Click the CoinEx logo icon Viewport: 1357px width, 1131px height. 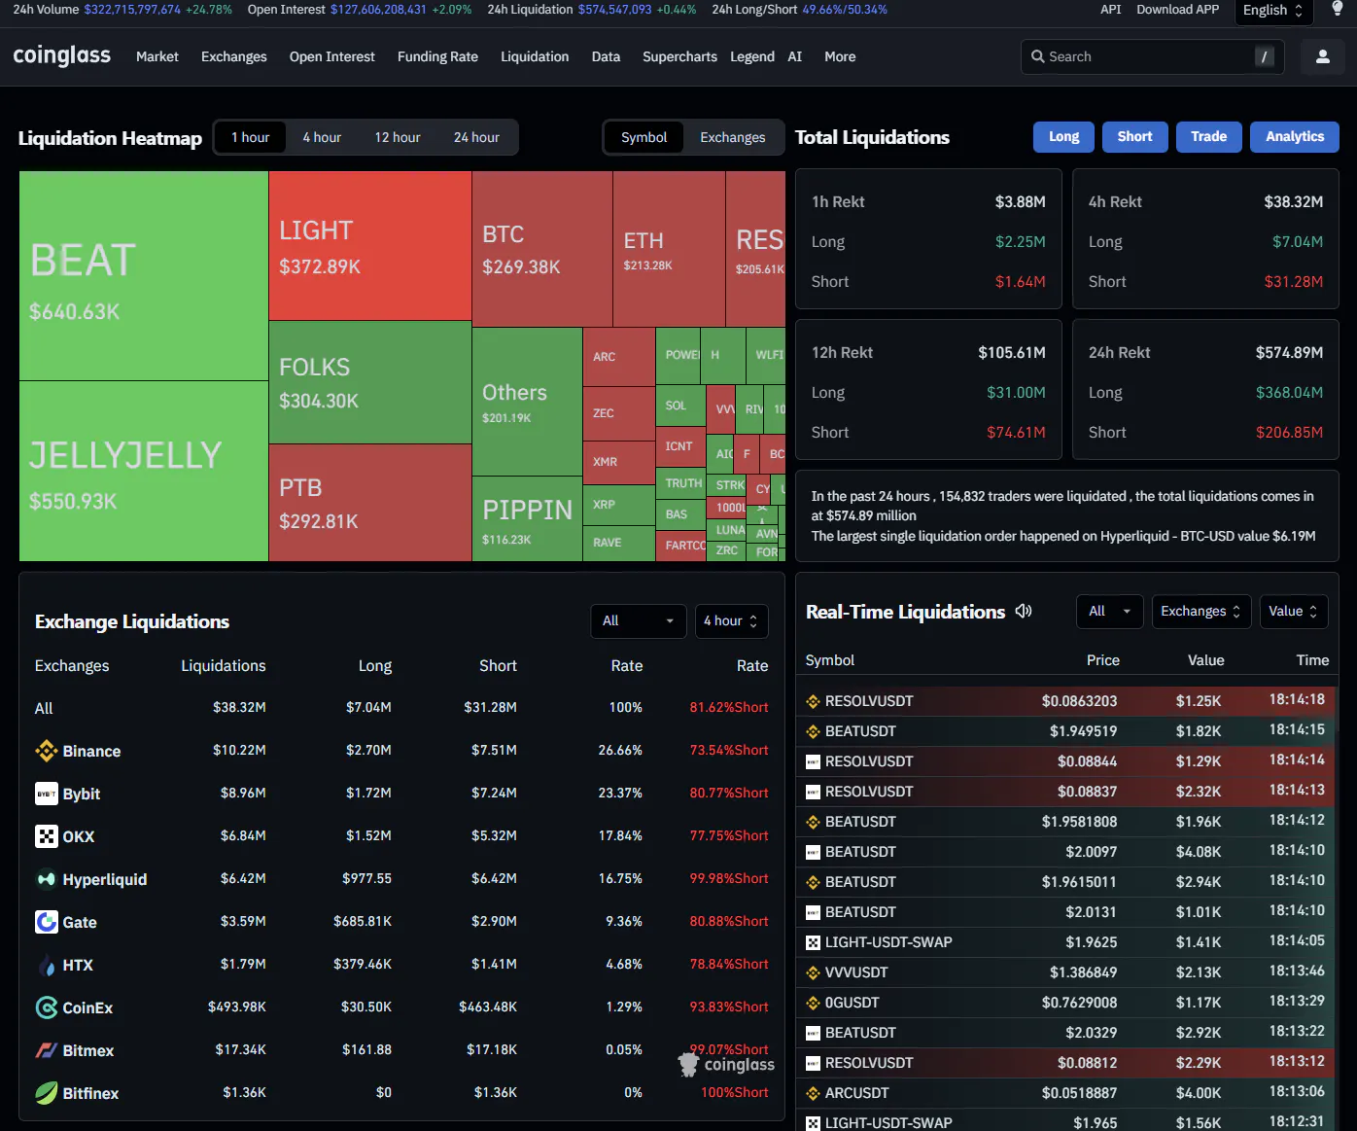pos(47,1007)
